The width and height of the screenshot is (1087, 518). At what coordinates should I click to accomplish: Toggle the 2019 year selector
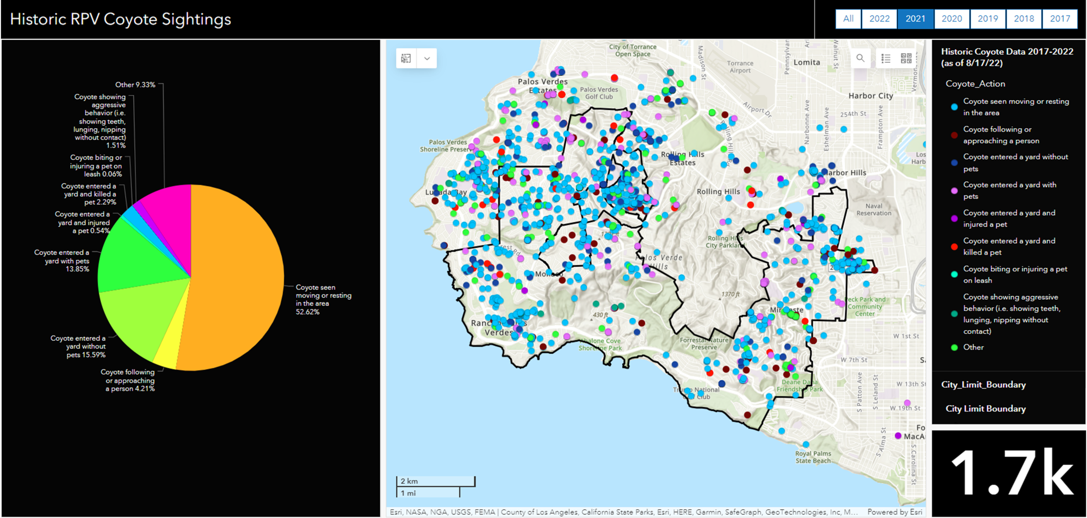click(988, 19)
